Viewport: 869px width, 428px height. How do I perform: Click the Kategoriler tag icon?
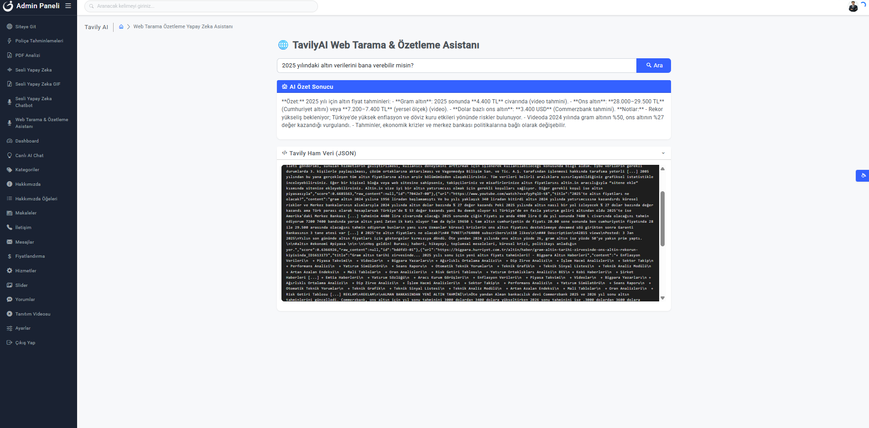10,170
